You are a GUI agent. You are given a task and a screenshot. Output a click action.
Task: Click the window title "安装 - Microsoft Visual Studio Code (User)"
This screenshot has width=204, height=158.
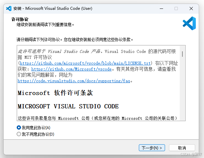[x=53, y=8]
